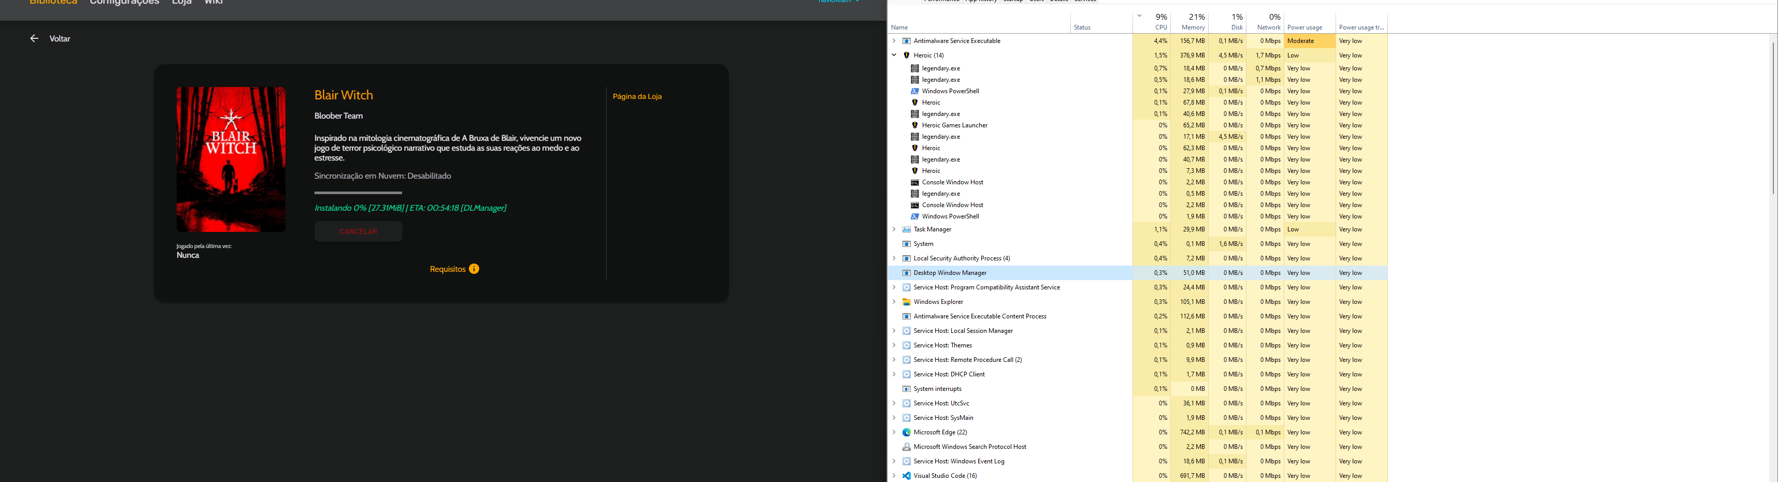1778x482 pixels.
Task: Collapse the Heroic (14) process group
Action: pos(894,55)
